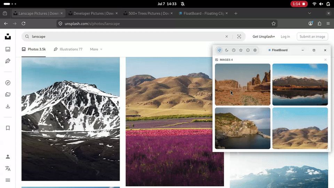Open the snowy mountain photo

pos(71,119)
